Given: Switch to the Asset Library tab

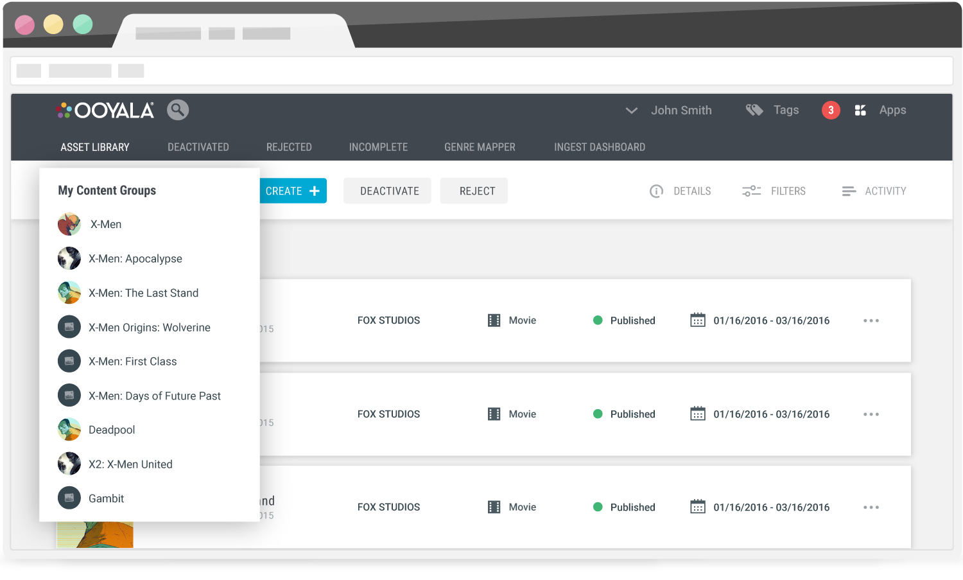Looking at the screenshot, I should (x=95, y=147).
